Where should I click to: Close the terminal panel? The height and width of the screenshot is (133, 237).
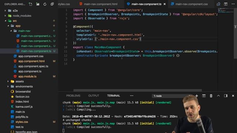coord(233,96)
